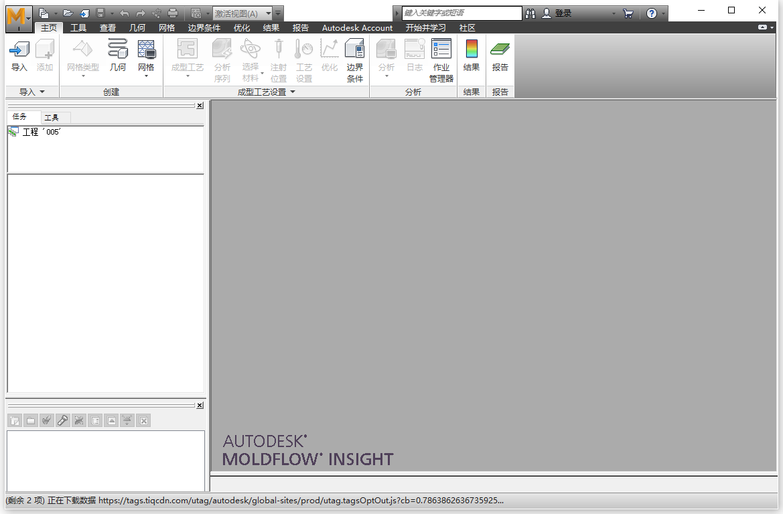Click the 结果 results color bar button

[472, 56]
